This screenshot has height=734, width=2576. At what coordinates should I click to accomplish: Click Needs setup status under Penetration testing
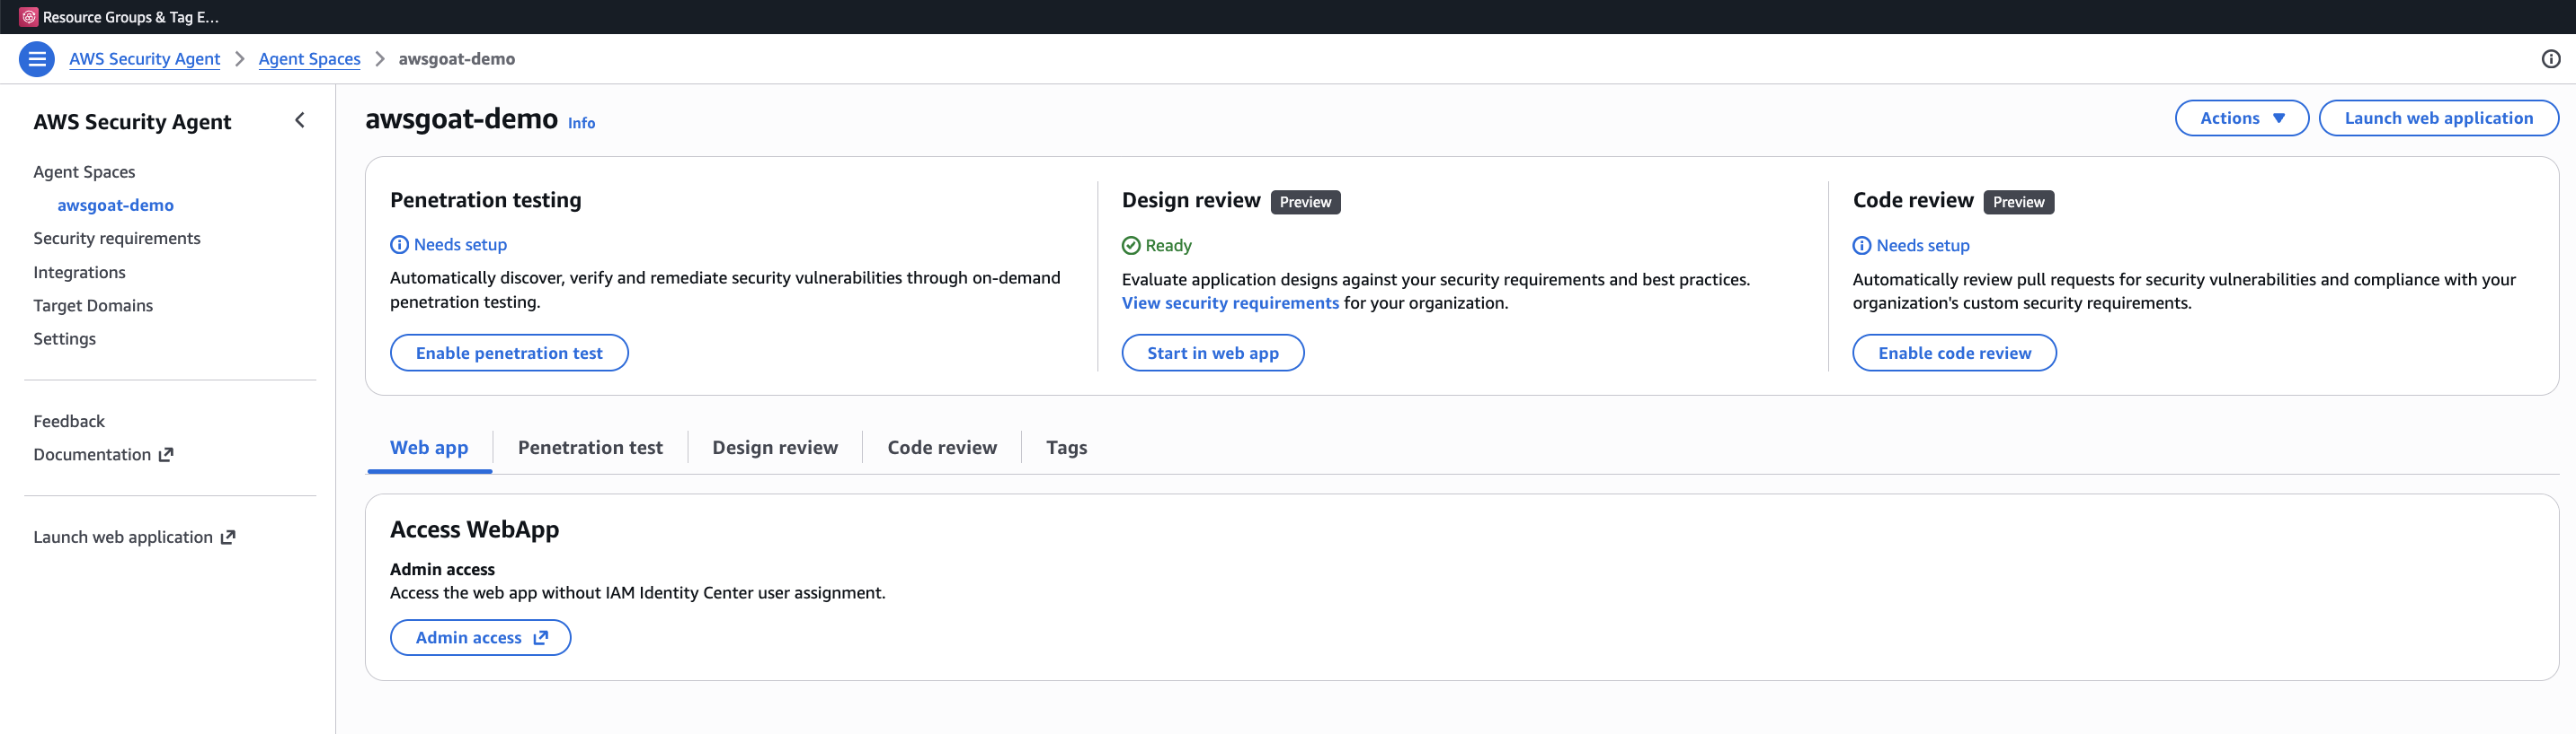(449, 245)
